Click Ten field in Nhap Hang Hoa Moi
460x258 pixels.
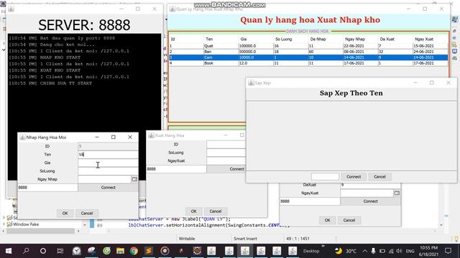[108, 154]
